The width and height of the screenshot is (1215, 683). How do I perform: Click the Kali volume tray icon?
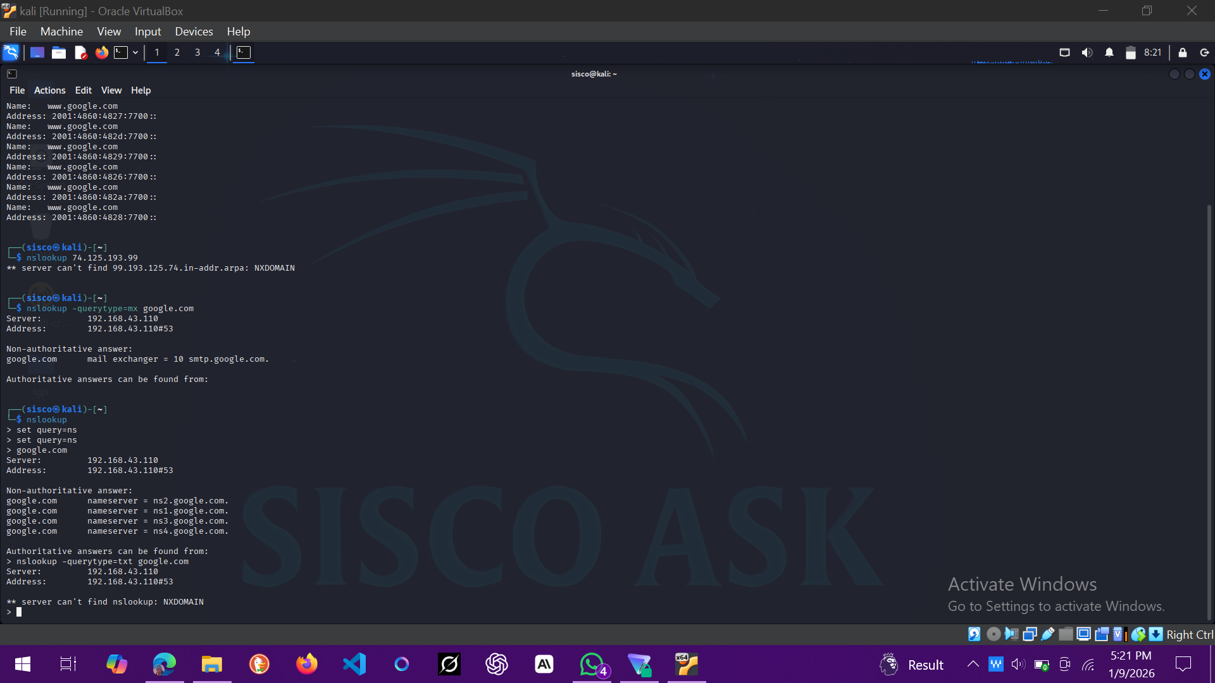coord(1087,52)
